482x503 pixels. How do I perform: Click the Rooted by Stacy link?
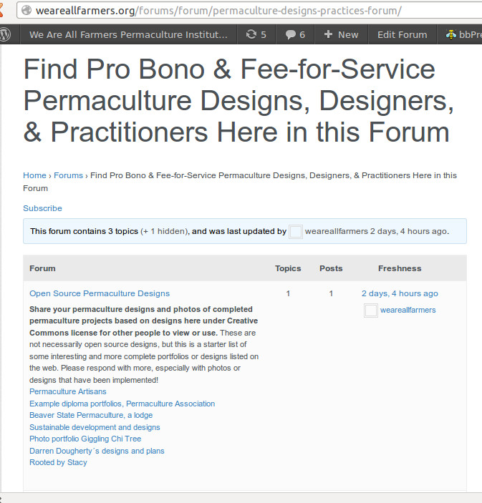tap(58, 462)
